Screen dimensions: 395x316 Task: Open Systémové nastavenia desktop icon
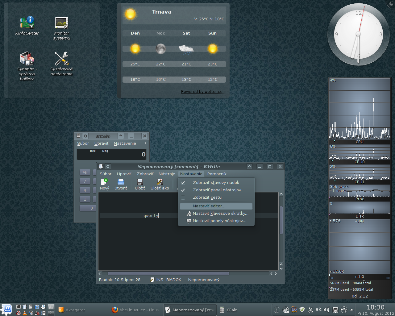pos(61,64)
